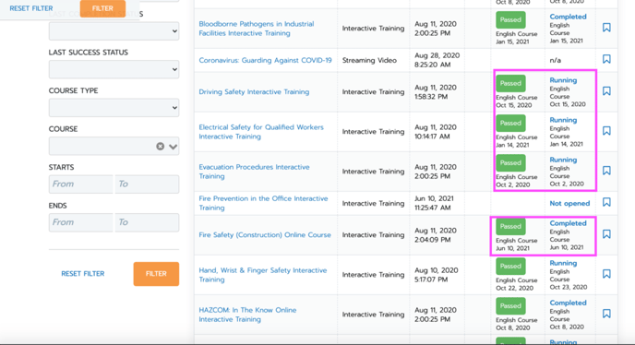This screenshot has height=345, width=635.
Task: Open Electrical Safety for Qualified Workers course
Action: click(261, 132)
